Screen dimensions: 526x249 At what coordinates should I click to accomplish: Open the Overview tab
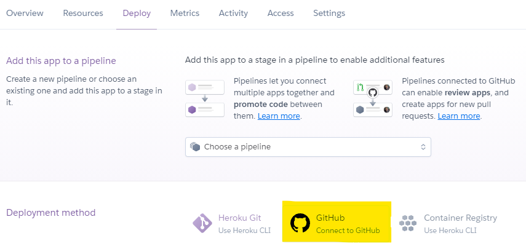[25, 14]
